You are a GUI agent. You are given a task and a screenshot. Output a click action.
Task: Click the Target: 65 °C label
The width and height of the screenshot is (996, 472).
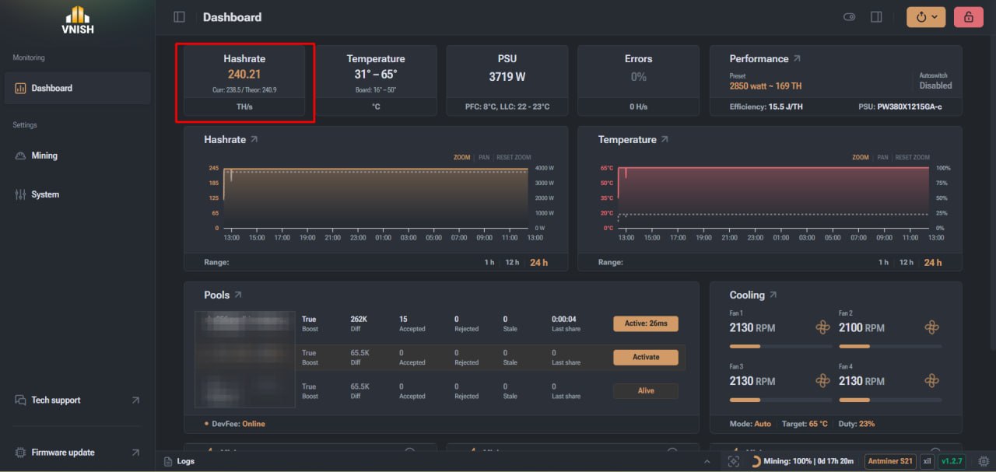[805, 424]
